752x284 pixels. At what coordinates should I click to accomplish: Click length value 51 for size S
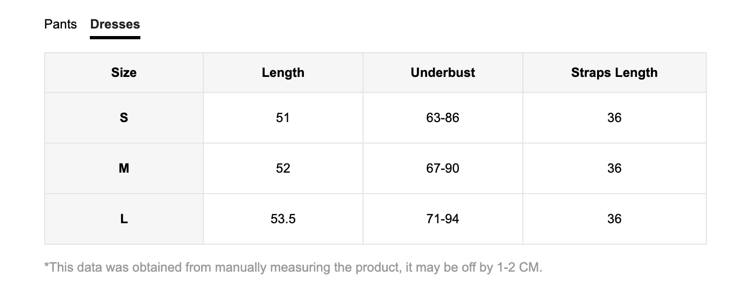tap(283, 118)
